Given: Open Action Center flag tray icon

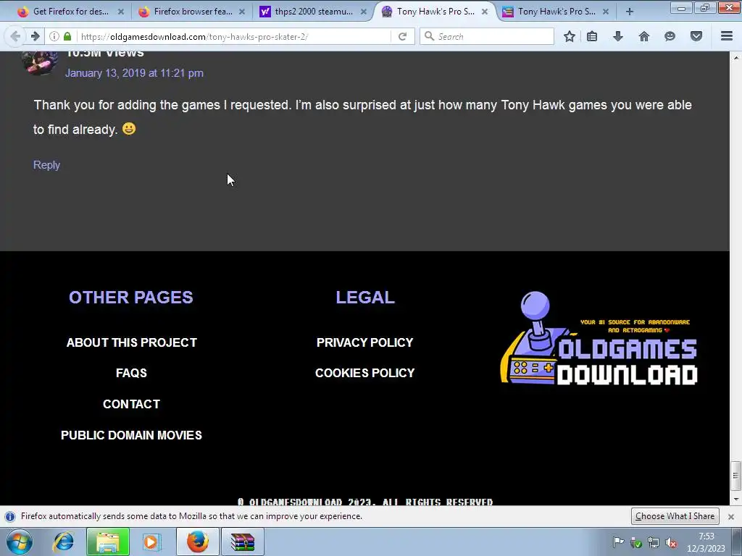Looking at the screenshot, I should [x=618, y=542].
